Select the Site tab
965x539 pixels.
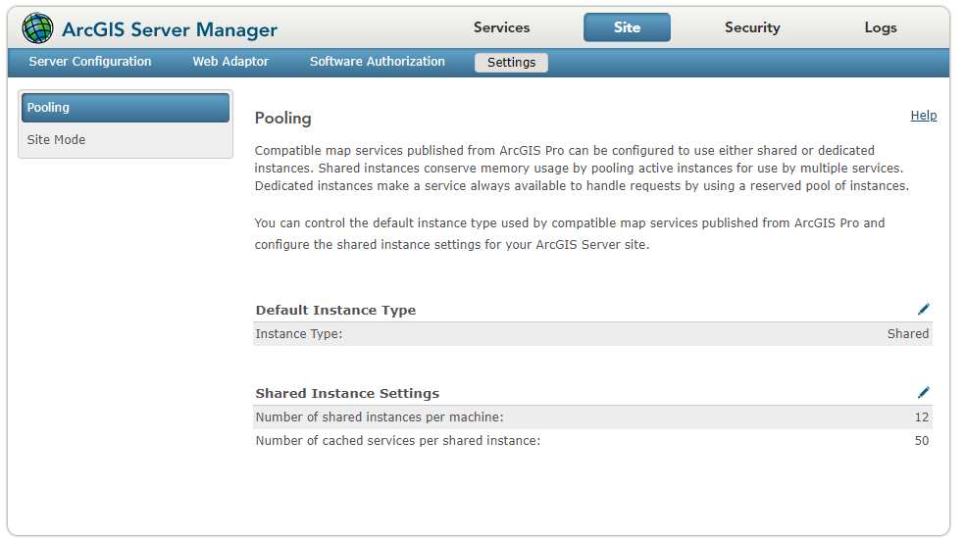627,27
